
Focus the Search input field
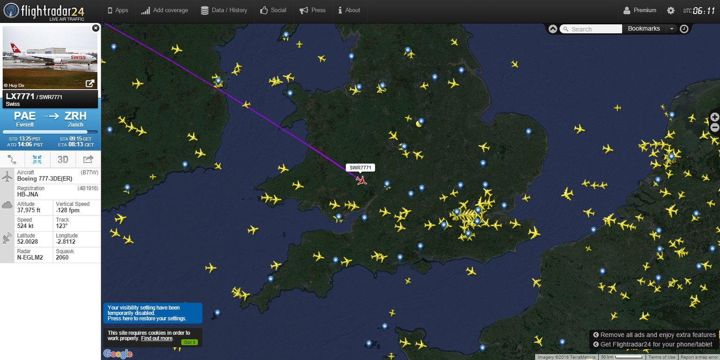pyautogui.click(x=592, y=29)
